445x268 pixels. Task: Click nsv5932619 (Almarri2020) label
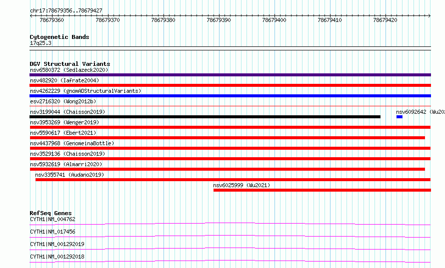(x=66, y=164)
